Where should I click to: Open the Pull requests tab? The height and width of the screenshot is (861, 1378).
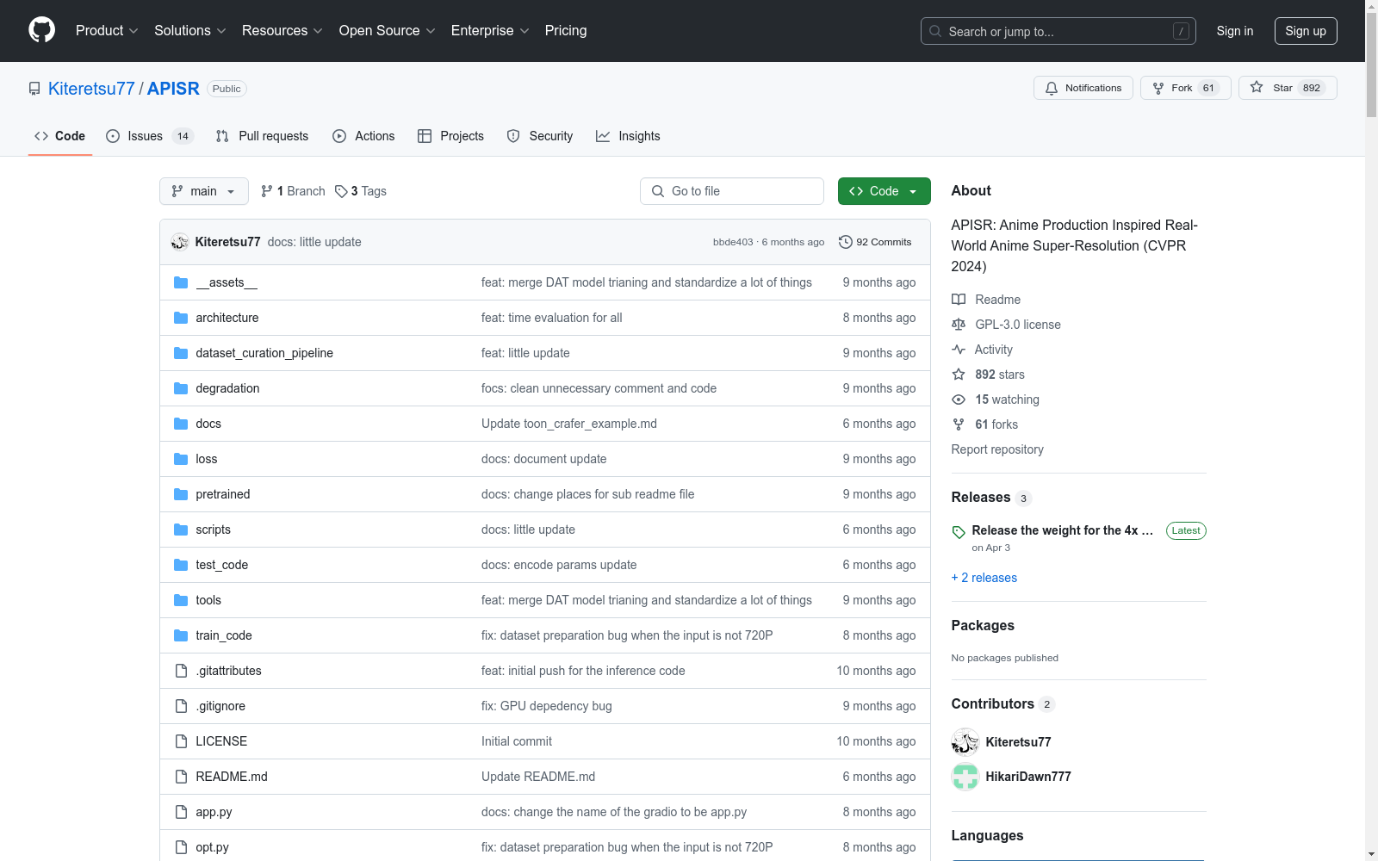262,136
